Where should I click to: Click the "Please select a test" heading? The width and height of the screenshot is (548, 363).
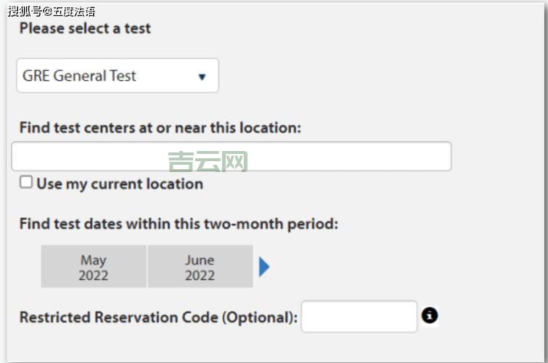pos(85,28)
